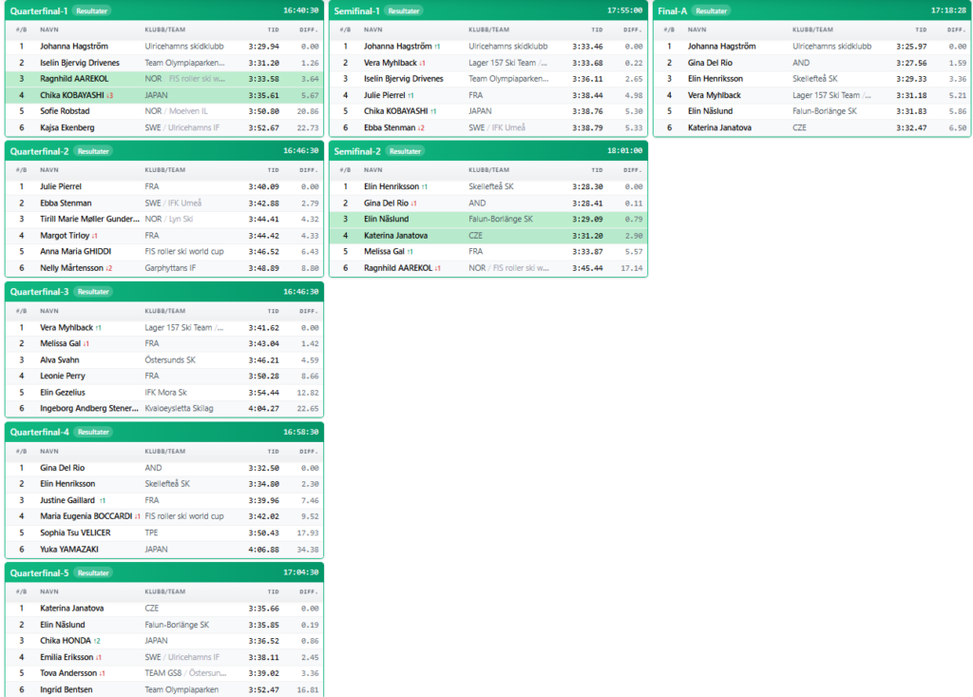Image resolution: width=973 pixels, height=697 pixels.
Task: Select Ingrid Bentsen row
Action: (x=164, y=689)
